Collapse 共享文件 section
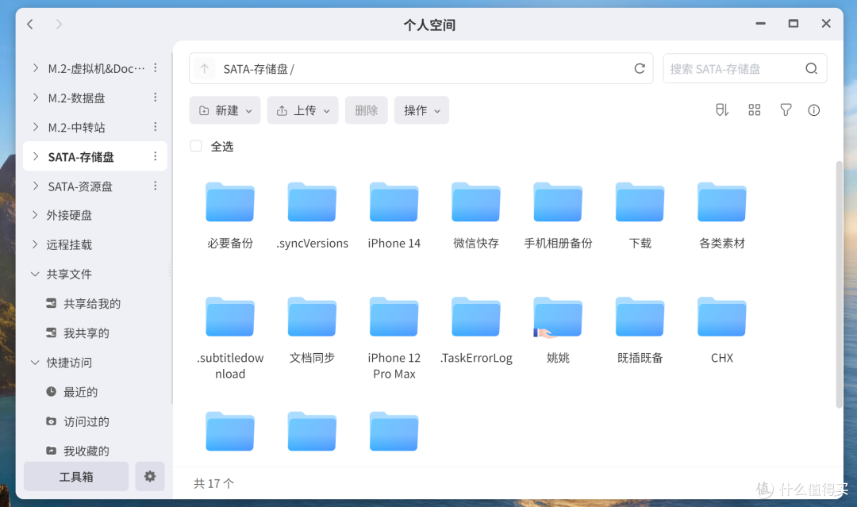Viewport: 857px width, 507px height. coord(35,274)
